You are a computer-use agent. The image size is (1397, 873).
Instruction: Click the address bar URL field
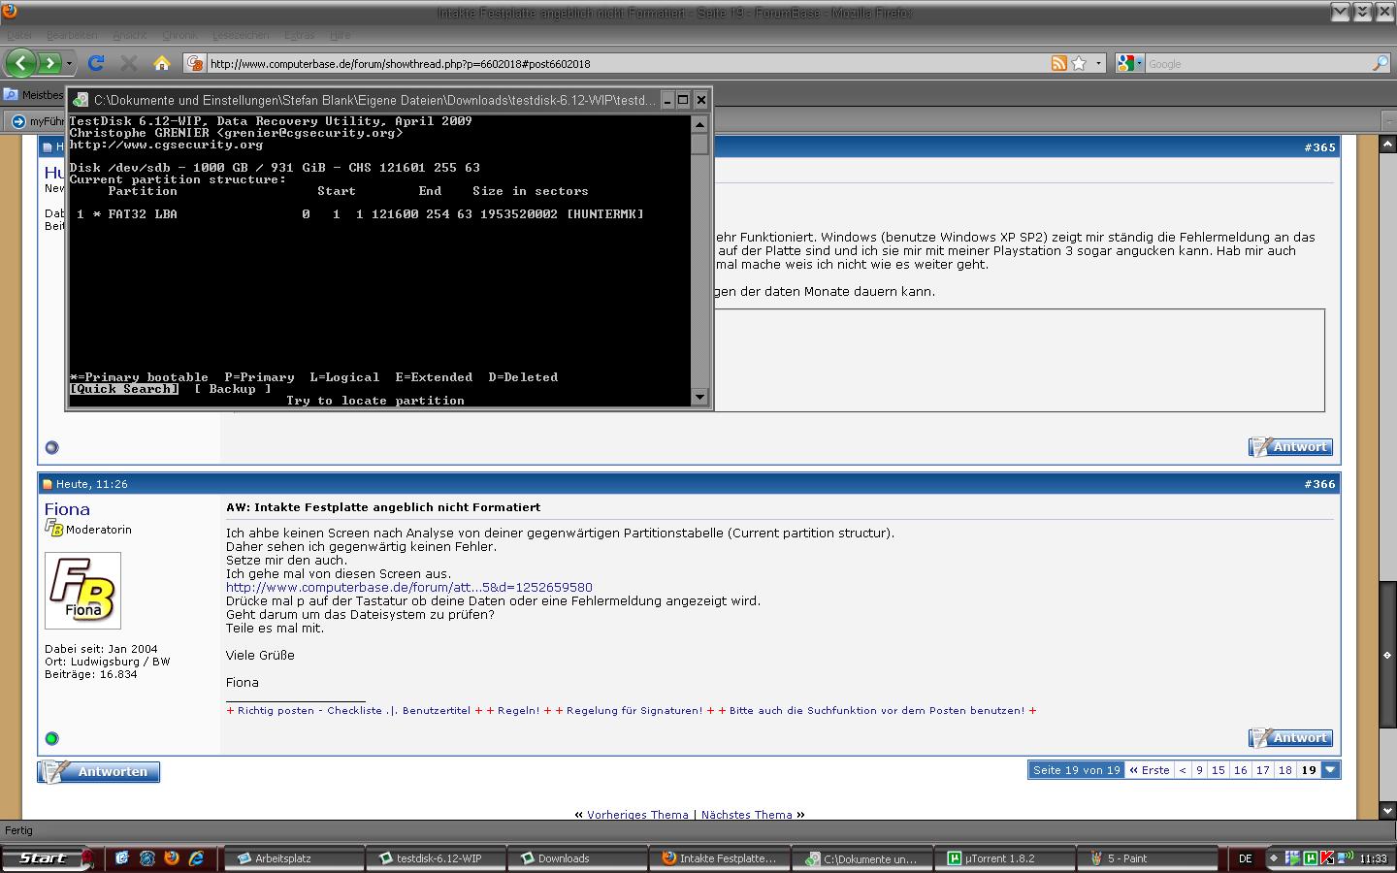(x=629, y=64)
